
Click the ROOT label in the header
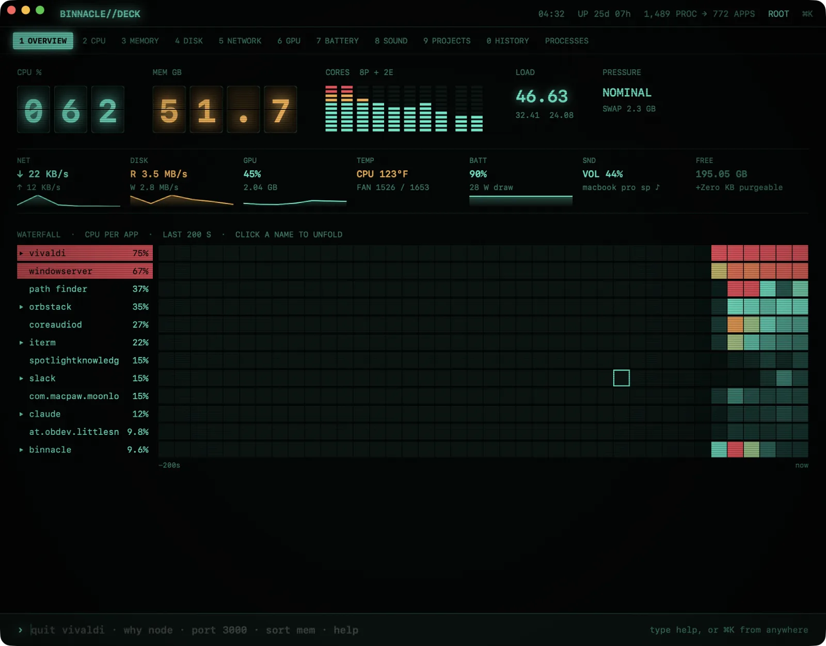click(x=778, y=14)
